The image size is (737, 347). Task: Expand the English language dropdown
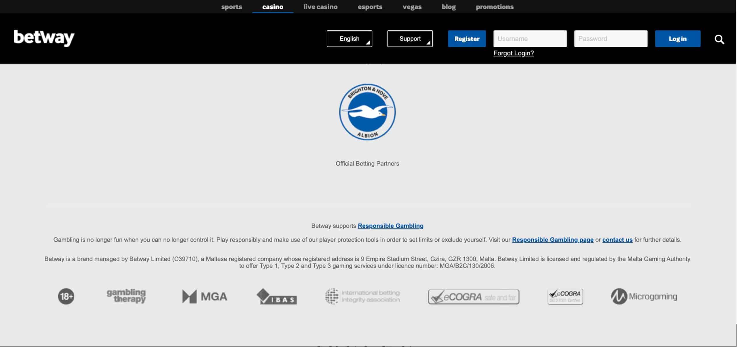pyautogui.click(x=349, y=39)
